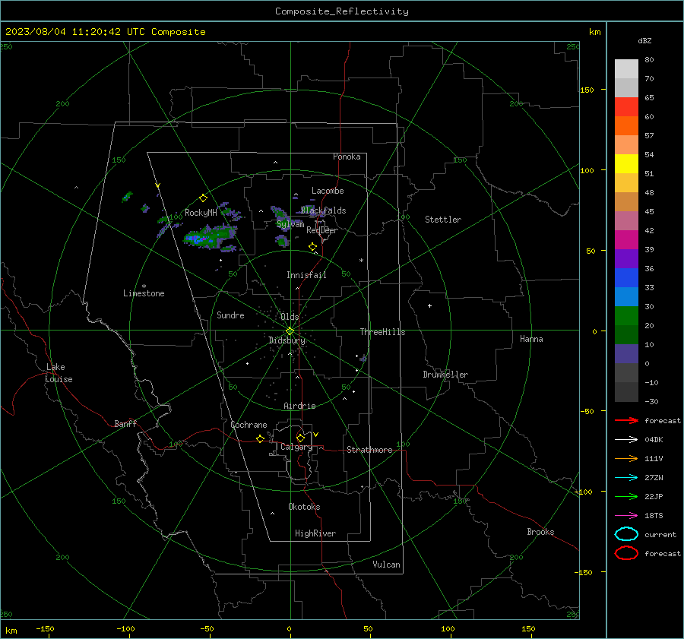684x639 pixels.
Task: Click the Airdrie label
Action: tap(299, 406)
